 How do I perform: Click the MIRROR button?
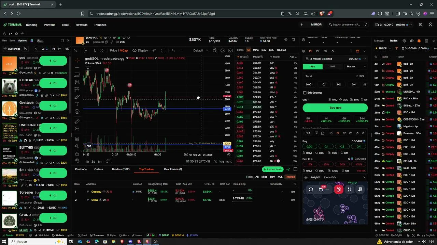coord(316,24)
